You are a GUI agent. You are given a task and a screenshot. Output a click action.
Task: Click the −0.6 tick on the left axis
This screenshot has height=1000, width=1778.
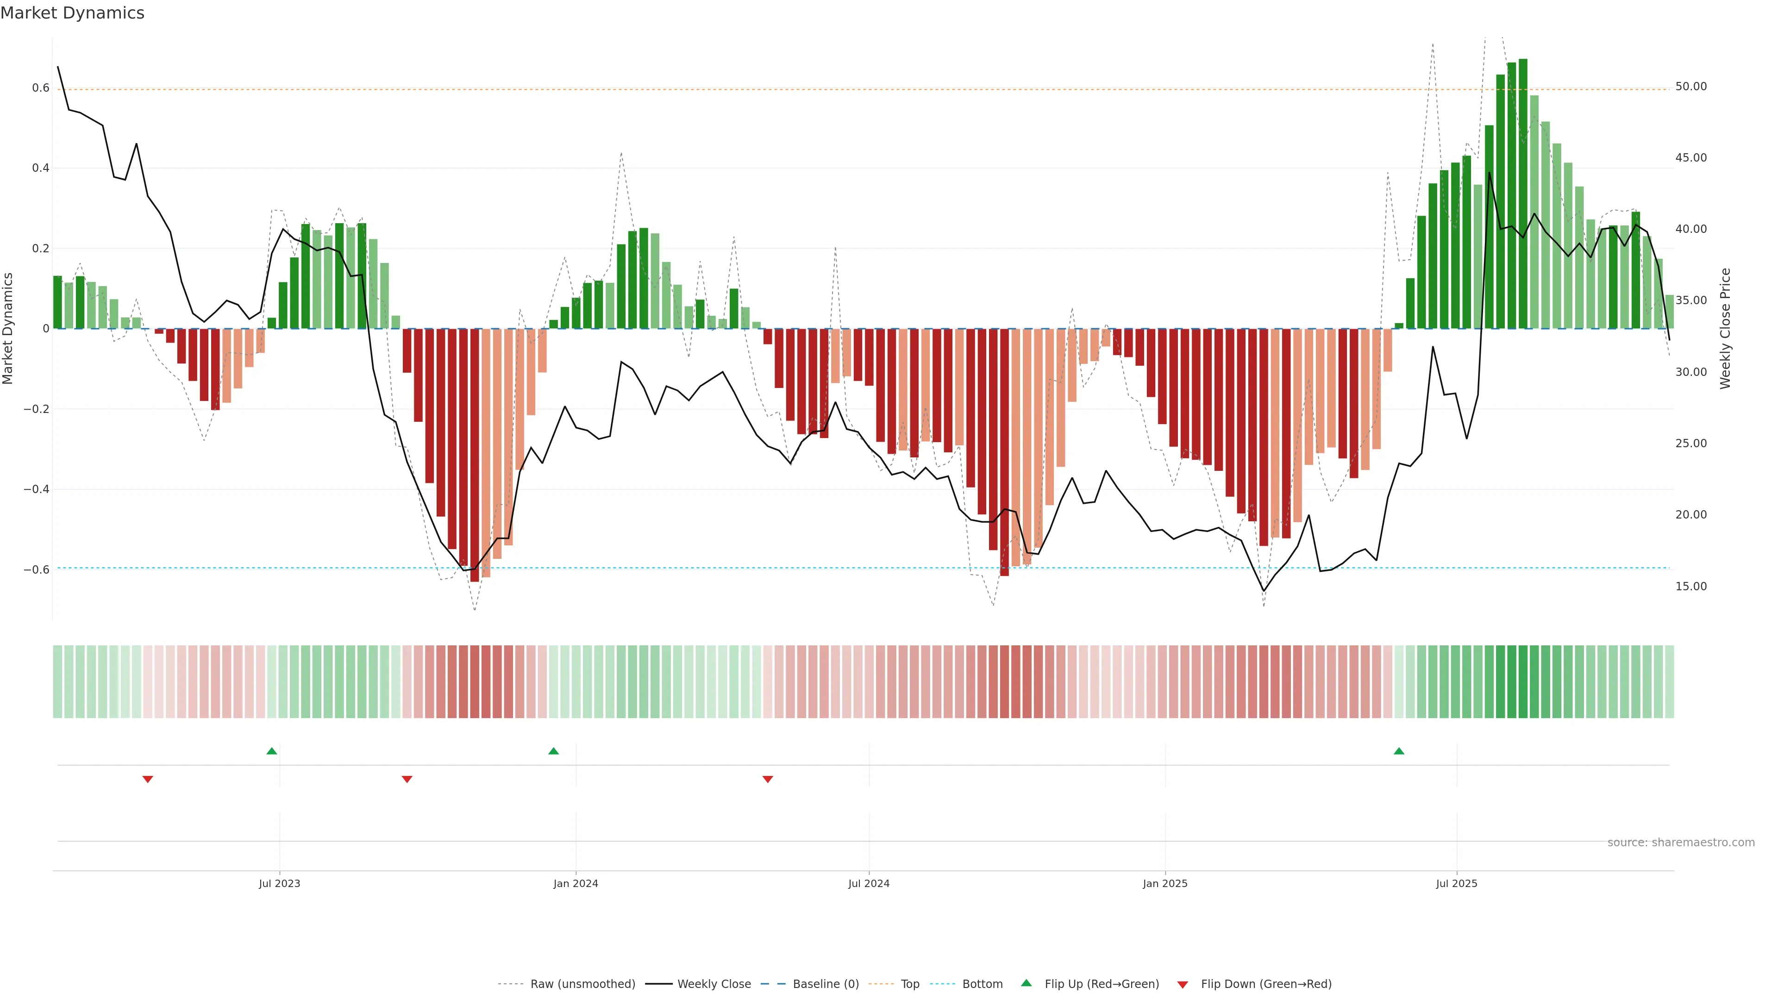pyautogui.click(x=36, y=570)
